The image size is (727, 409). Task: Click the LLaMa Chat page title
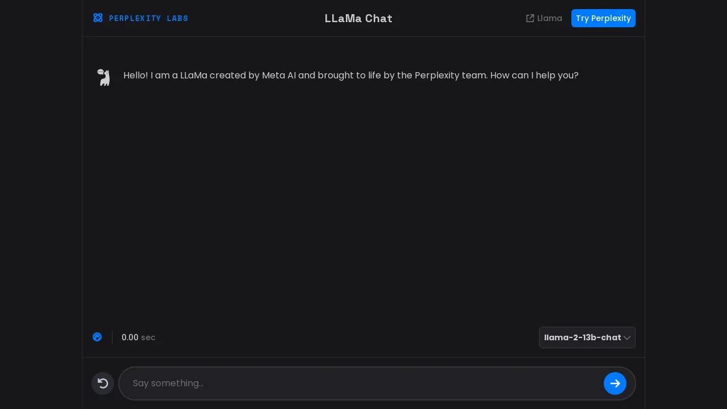(358, 18)
